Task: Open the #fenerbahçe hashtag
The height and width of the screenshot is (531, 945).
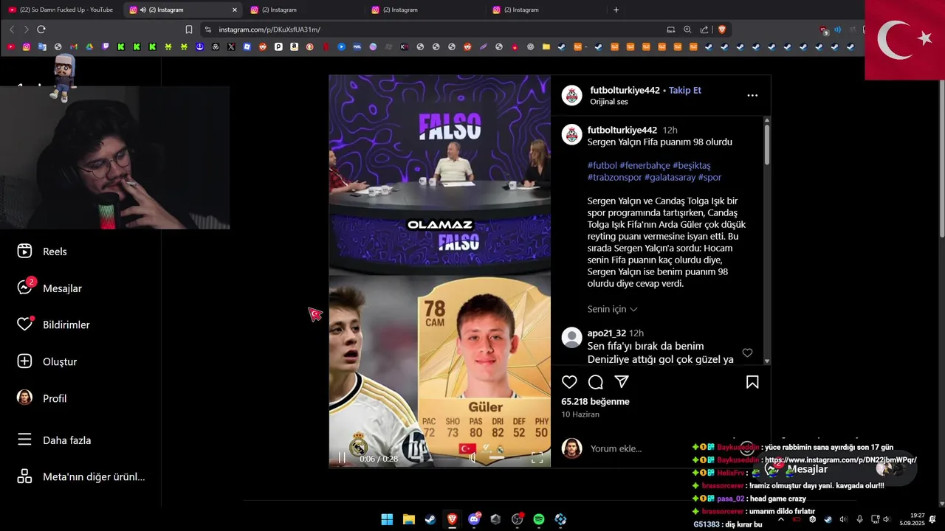Action: [646, 165]
